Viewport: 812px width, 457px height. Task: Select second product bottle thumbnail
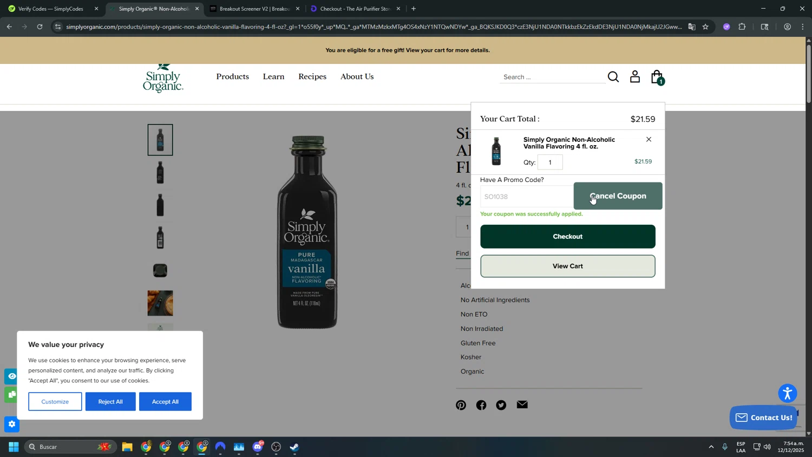click(160, 173)
